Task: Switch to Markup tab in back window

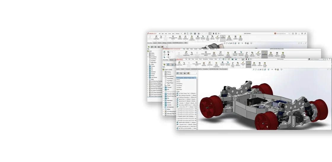Action: click(164, 43)
